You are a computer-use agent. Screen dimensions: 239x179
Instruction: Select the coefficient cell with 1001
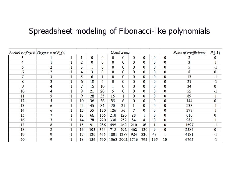pos(113,135)
